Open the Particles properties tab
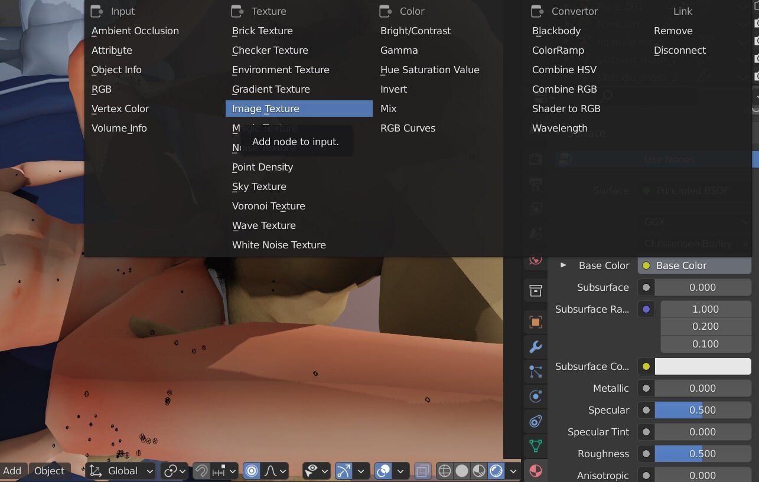The height and width of the screenshot is (482, 759). point(535,372)
